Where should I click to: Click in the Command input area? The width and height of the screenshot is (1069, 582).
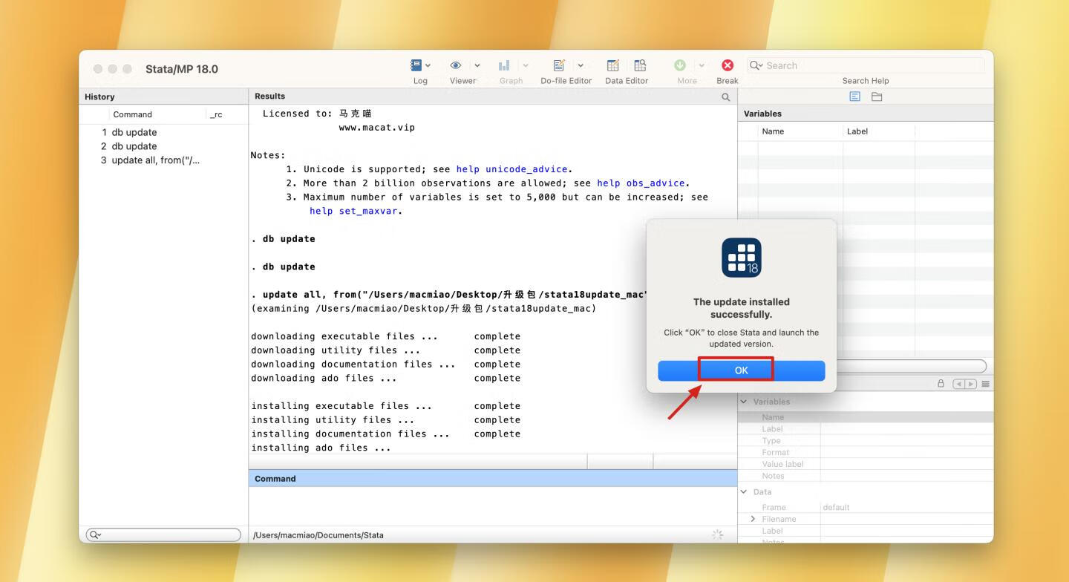[x=493, y=506]
